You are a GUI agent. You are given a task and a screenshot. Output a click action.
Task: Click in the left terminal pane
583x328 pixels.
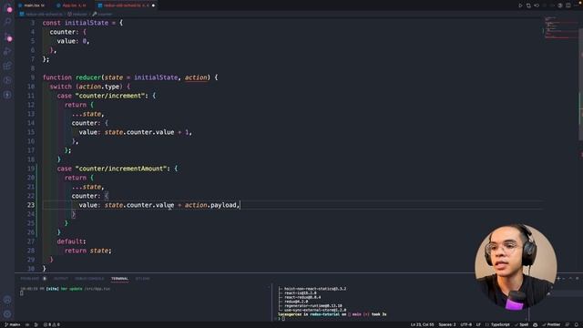click(x=143, y=303)
